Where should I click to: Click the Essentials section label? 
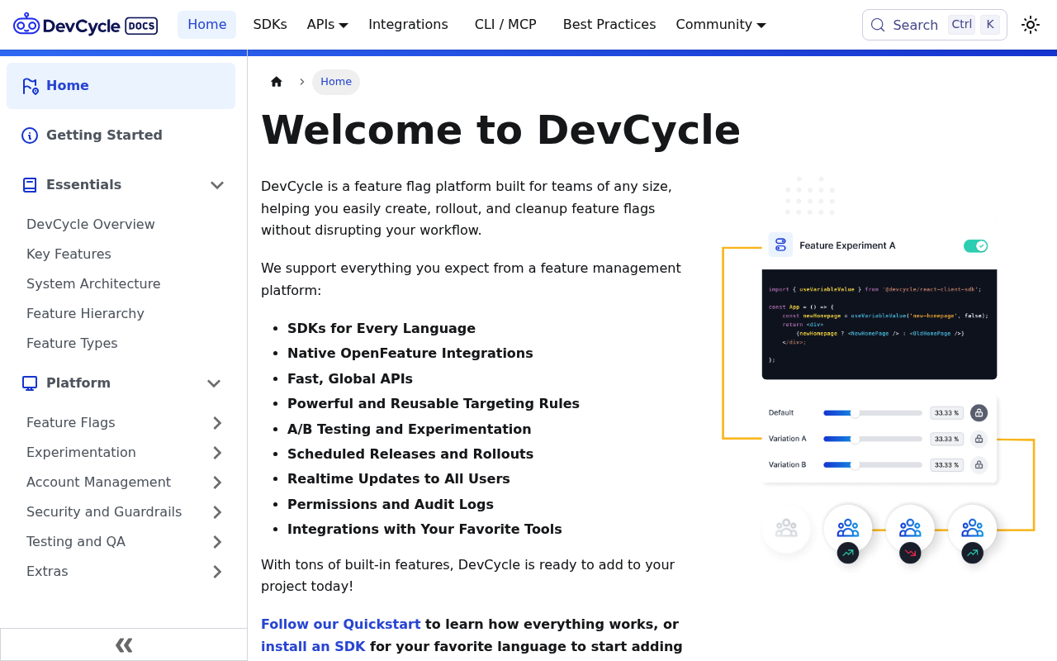point(83,185)
